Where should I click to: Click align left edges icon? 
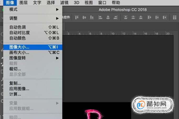tap(100, 17)
